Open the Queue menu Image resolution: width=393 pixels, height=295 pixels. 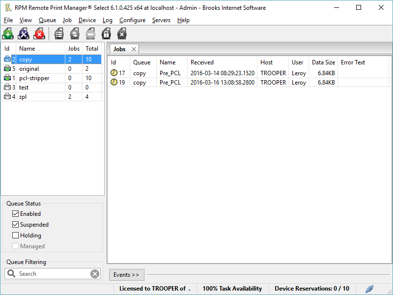pyautogui.click(x=47, y=20)
